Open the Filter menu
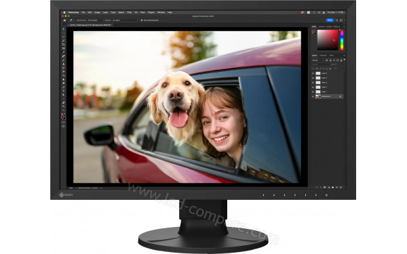The height and width of the screenshot is (254, 407). pos(130,12)
